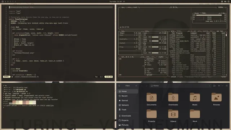Viewport: 231px width, 130px height.
Task: Open Recent in Files sidebar
Action: [128, 96]
